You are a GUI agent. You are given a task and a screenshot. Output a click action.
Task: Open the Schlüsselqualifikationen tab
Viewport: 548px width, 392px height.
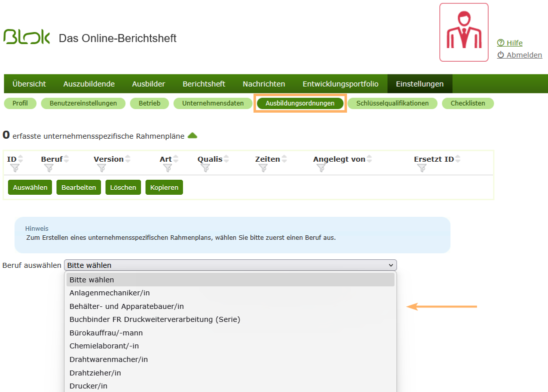coord(392,103)
